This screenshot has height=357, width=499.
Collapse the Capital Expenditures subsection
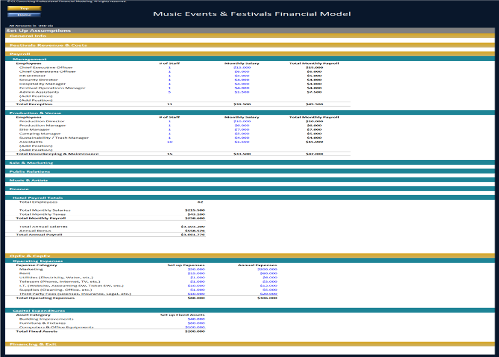click(x=250, y=310)
